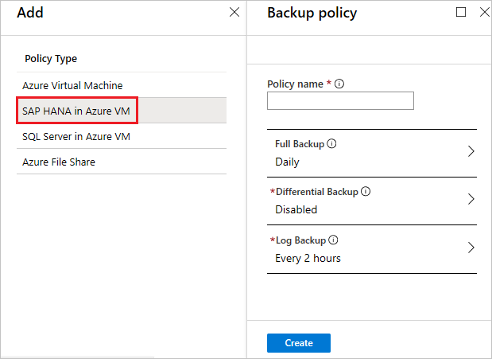Open the Full Backup info icon
The height and width of the screenshot is (359, 492).
tap(332, 144)
